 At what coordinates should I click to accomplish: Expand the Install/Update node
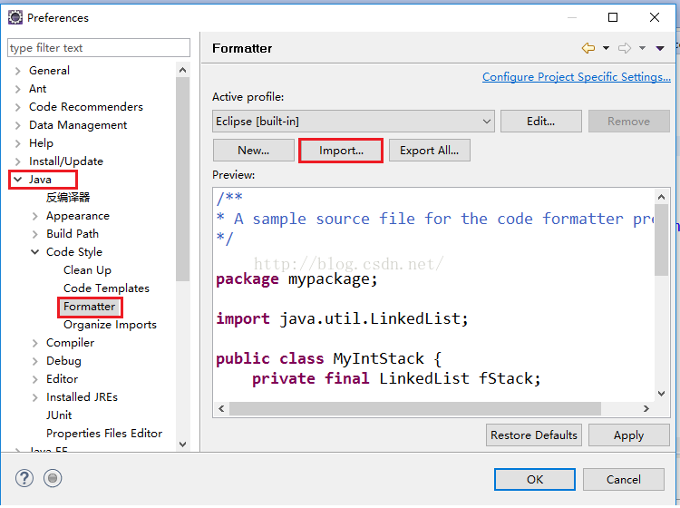(18, 161)
